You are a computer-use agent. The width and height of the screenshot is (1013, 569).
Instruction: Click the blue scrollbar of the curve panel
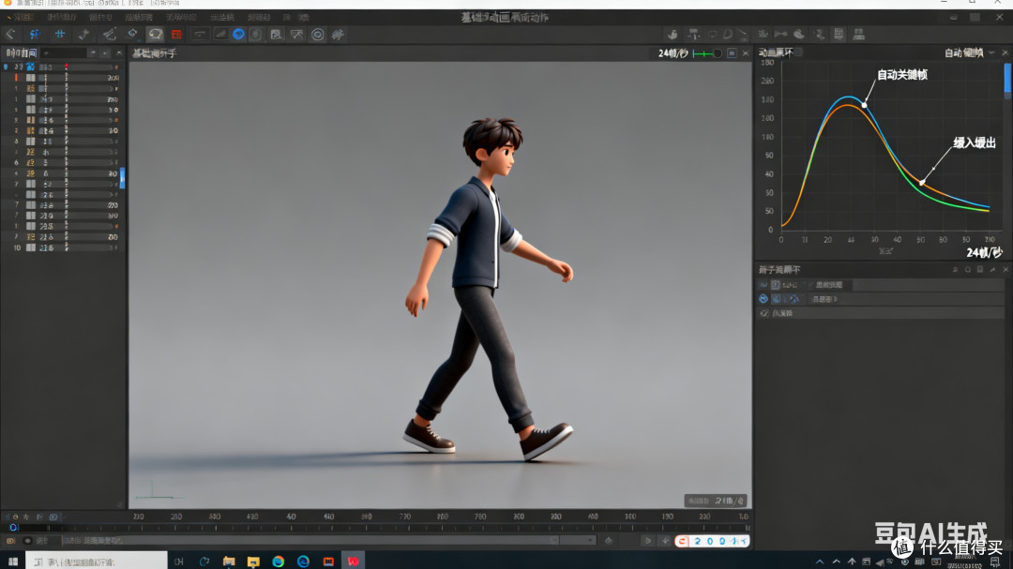1007,80
